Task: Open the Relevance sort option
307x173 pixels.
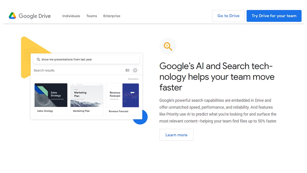Action: tap(133, 79)
